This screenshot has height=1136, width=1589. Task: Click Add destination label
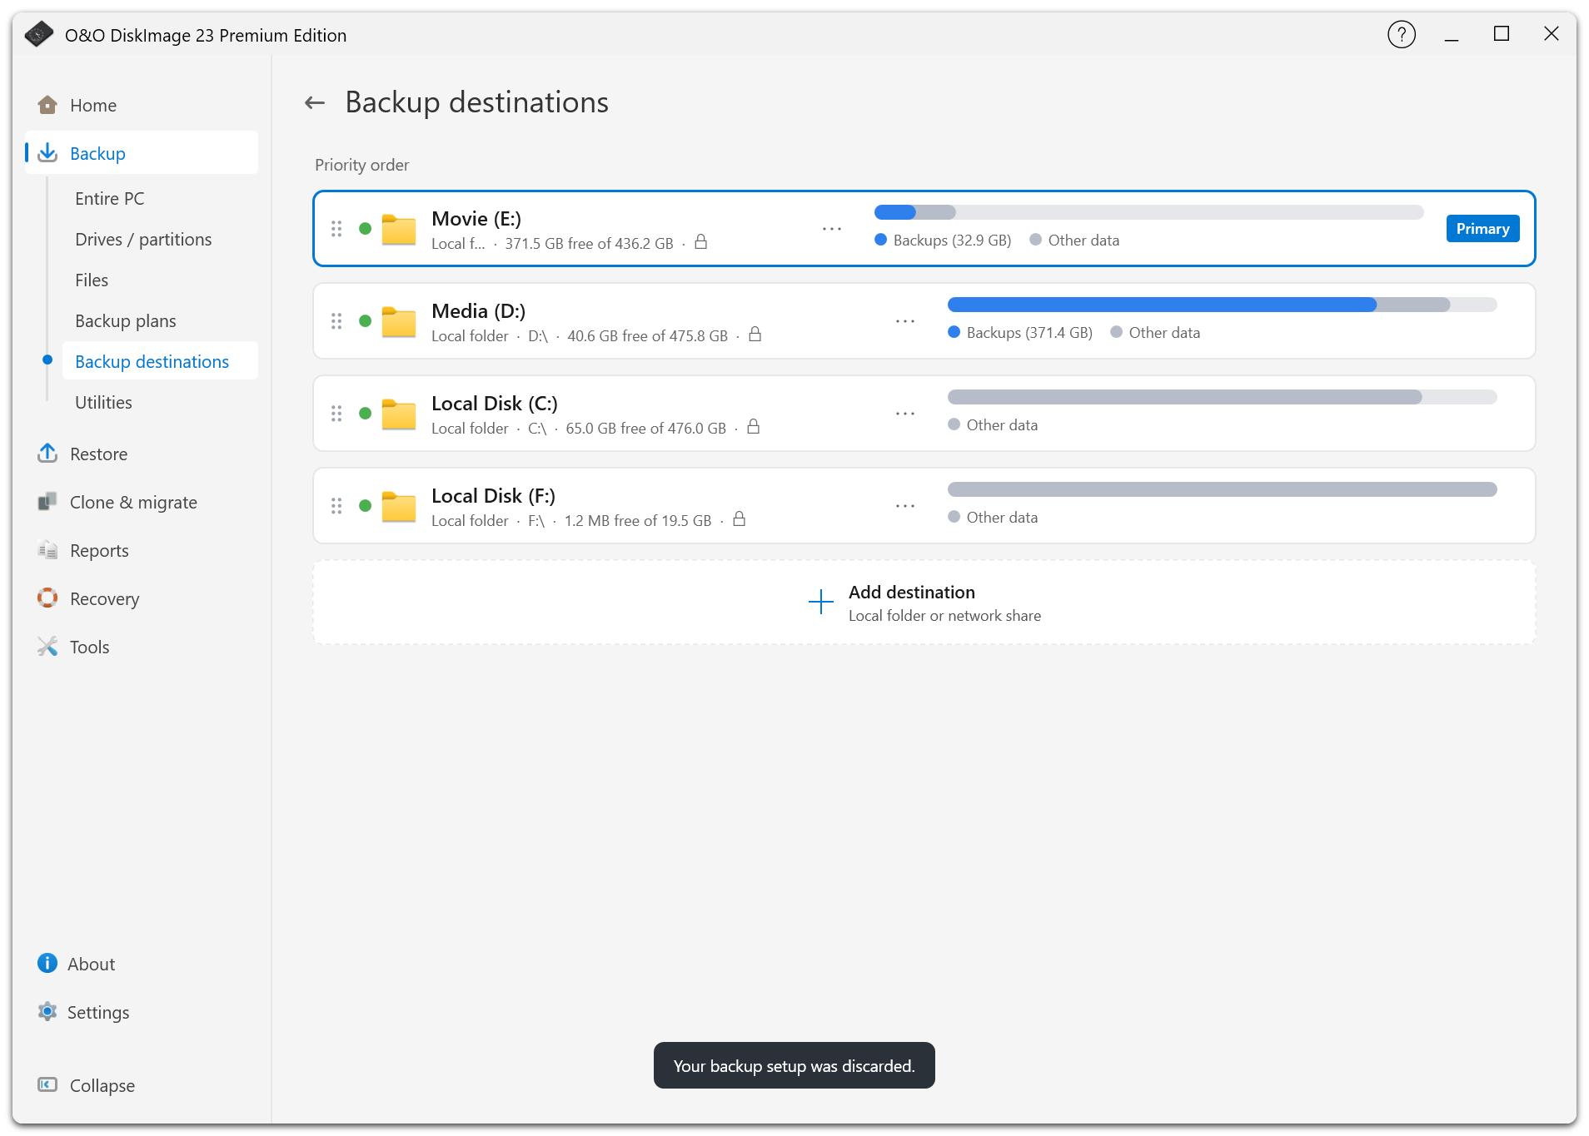pyautogui.click(x=912, y=593)
